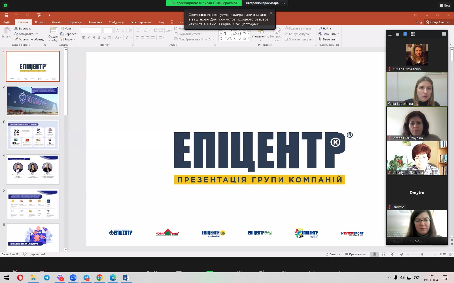Open the Макет layout dropdown
Screen dimensions: 454x283
(x=67, y=28)
